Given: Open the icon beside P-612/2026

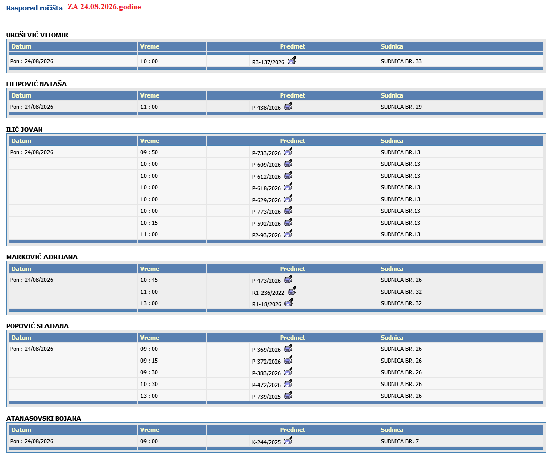Looking at the screenshot, I should click(x=288, y=175).
